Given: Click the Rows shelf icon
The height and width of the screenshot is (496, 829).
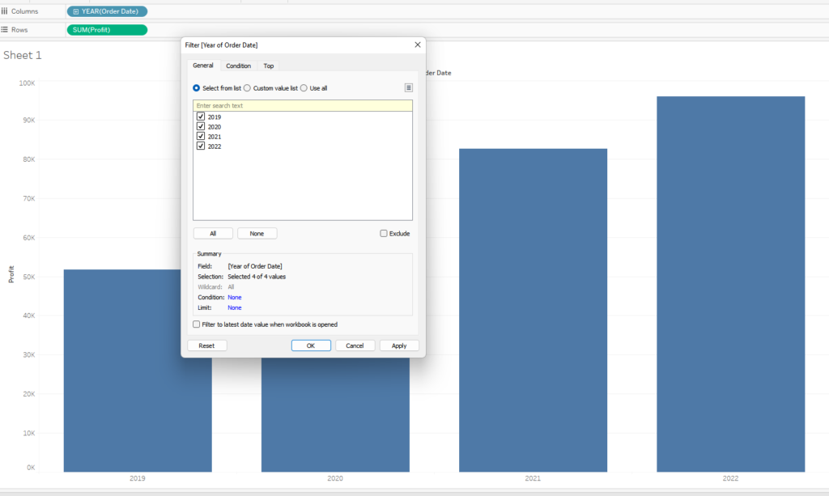Looking at the screenshot, I should click(x=4, y=30).
